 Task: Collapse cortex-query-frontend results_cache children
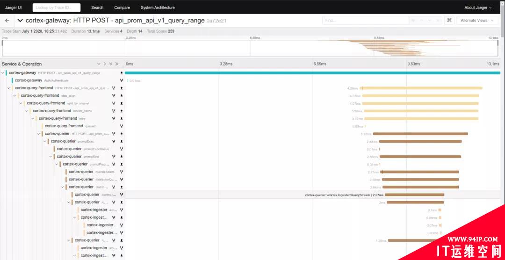pyautogui.click(x=26, y=111)
